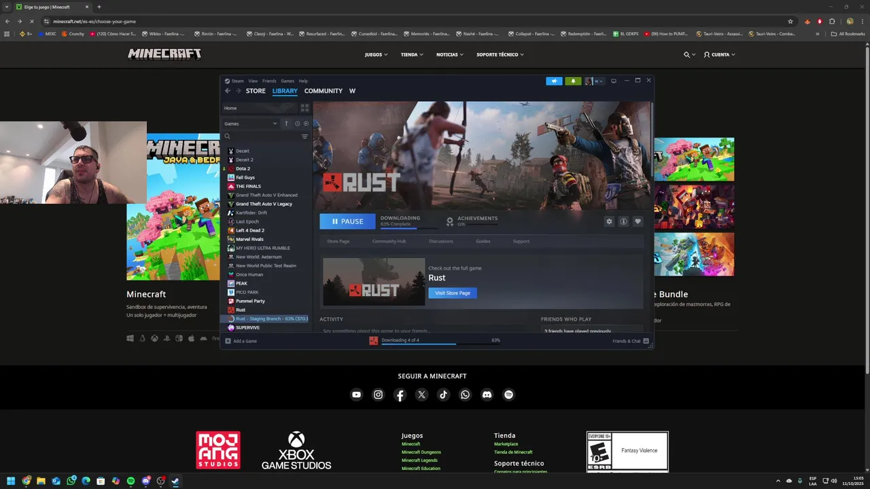The height and width of the screenshot is (489, 870).
Task: Switch to the STORE tab in Steam
Action: (x=256, y=91)
